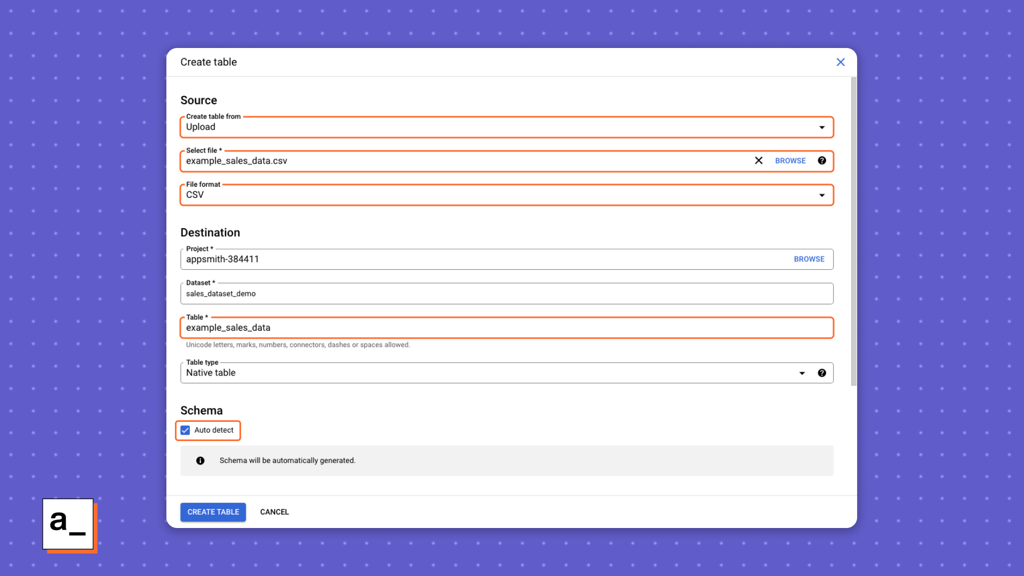Image resolution: width=1024 pixels, height=576 pixels.
Task: Expand the File format CSV dropdown
Action: pos(821,195)
